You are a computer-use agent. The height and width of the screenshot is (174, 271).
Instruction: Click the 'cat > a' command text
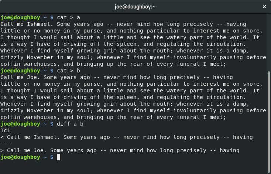point(68,17)
